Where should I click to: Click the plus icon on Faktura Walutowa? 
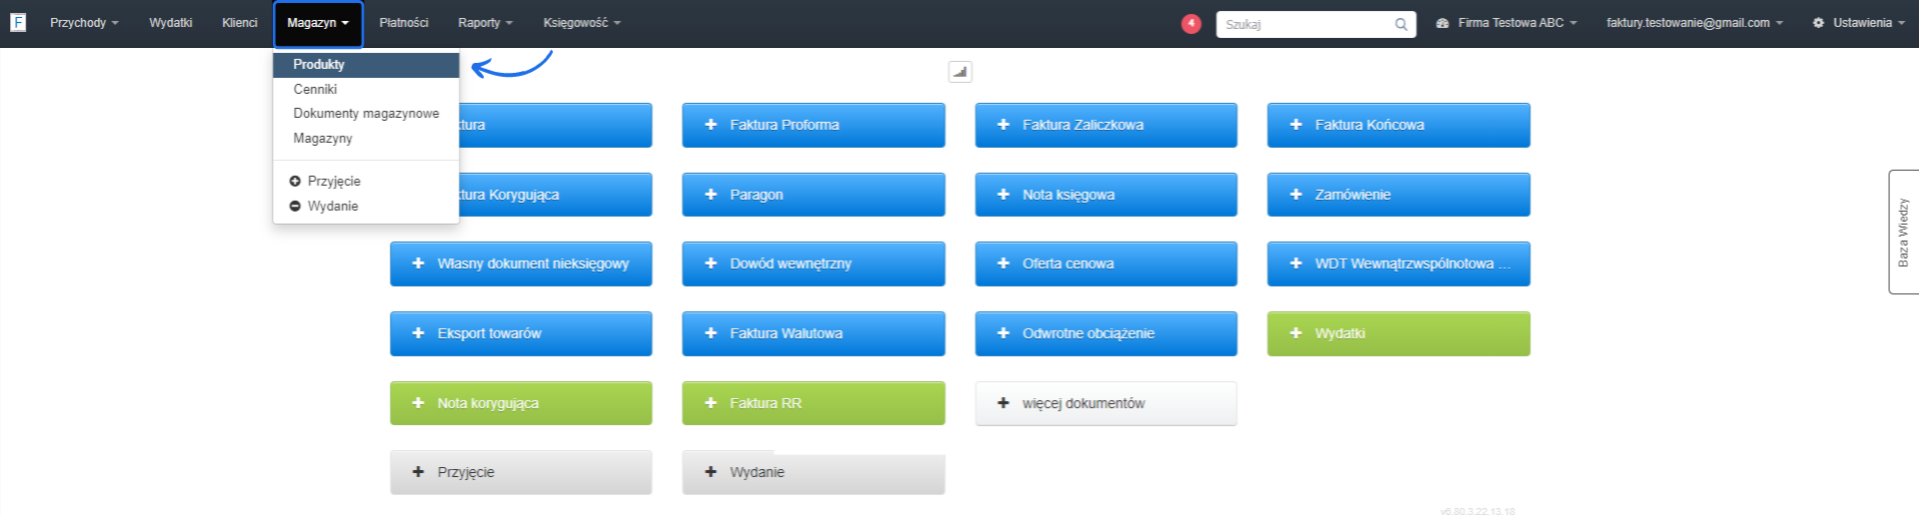pyautogui.click(x=711, y=333)
